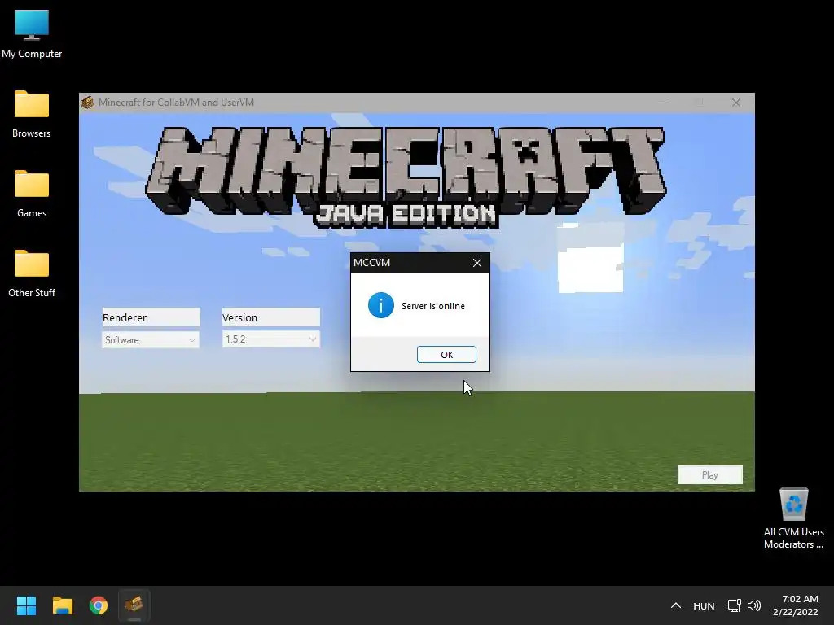Image resolution: width=834 pixels, height=625 pixels.
Task: Open My Computer desktop icon
Action: click(x=32, y=34)
